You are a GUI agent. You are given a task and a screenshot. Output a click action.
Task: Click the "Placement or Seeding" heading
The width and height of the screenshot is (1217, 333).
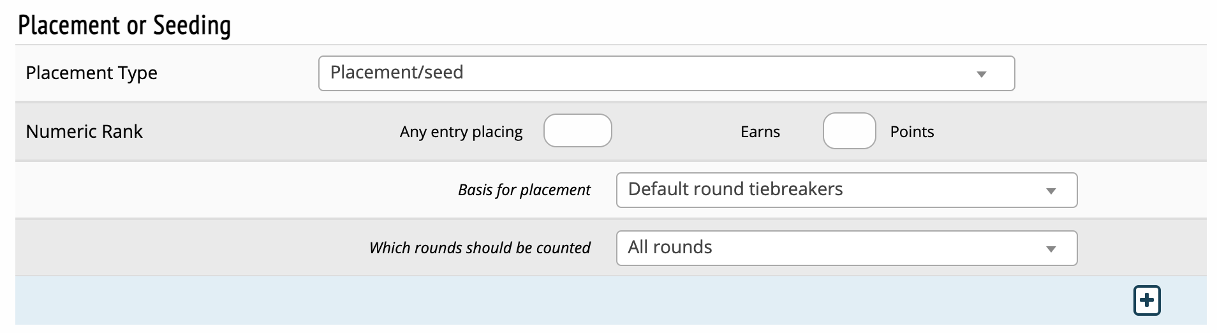(124, 26)
